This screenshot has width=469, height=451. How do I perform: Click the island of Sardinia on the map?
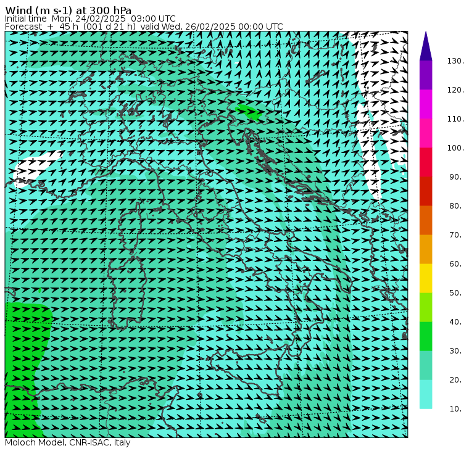[128, 292]
